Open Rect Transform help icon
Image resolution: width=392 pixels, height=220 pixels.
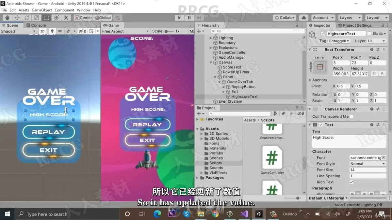tap(372, 50)
